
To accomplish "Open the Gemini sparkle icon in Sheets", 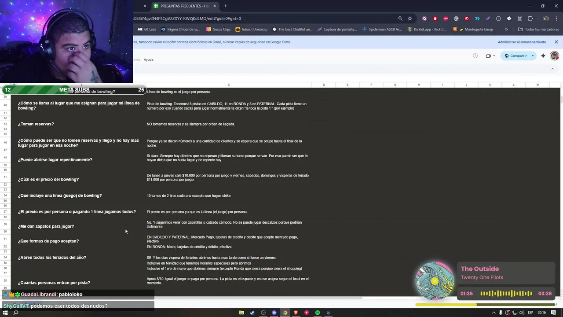I will click(543, 56).
